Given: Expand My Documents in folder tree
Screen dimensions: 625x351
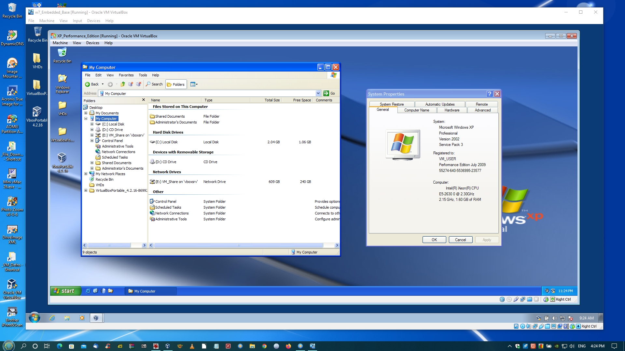Looking at the screenshot, I should 86,113.
